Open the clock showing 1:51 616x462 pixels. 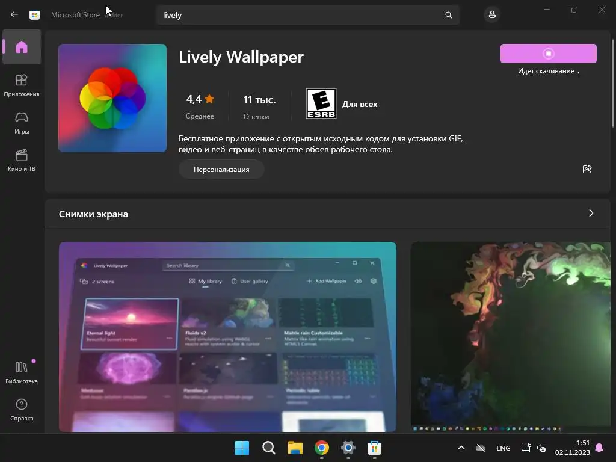[572, 448]
